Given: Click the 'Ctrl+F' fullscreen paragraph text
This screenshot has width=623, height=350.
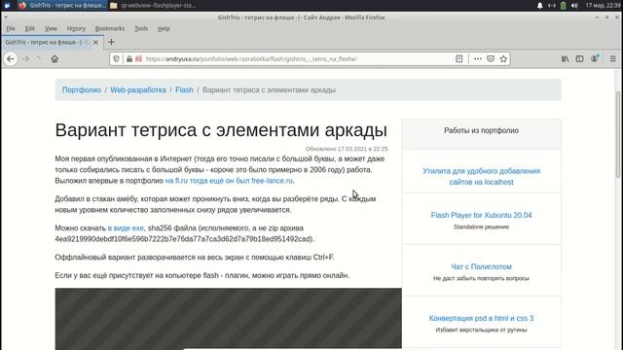Looking at the screenshot, I should 195,258.
